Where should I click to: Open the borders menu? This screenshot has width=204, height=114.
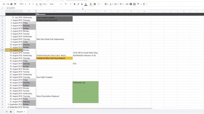[x=95, y=4]
